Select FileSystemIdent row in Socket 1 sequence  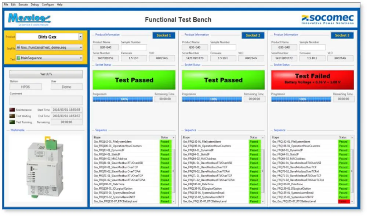tap(132, 142)
